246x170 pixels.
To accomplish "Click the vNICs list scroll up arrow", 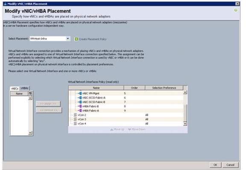I will 30,98.
